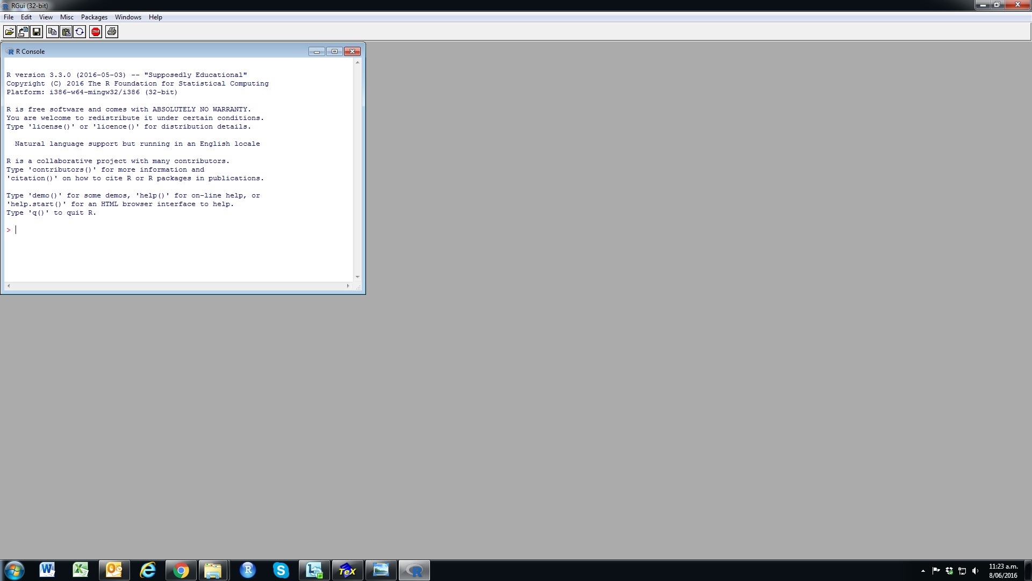Screen dimensions: 1032x581
Task: Open the Lync taskbar icon
Action: click(314, 570)
